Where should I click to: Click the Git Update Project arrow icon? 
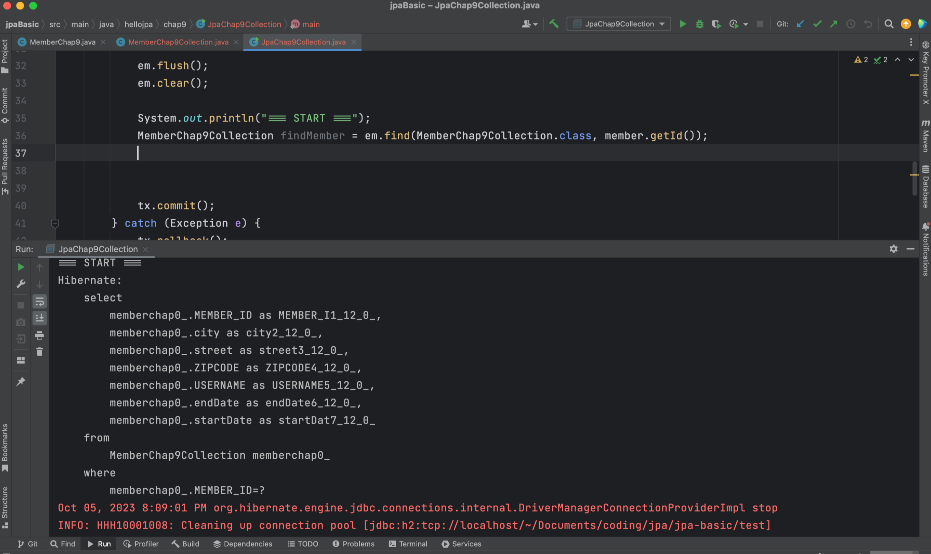[800, 24]
